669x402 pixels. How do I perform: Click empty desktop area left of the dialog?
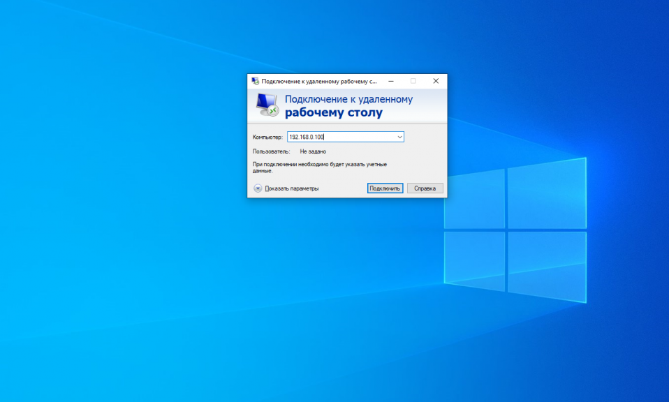coord(126,209)
